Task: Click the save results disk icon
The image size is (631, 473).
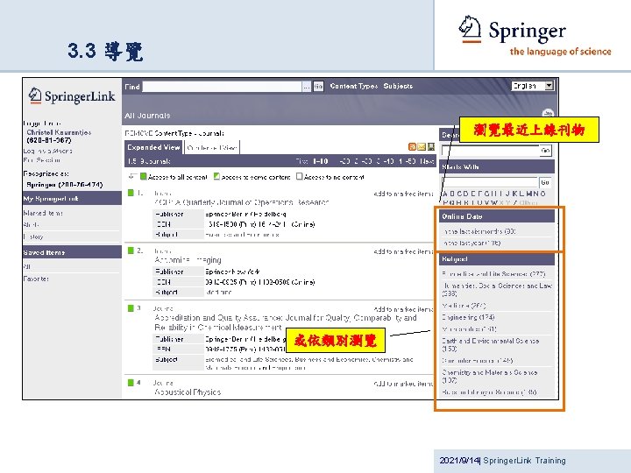Action: [431, 147]
